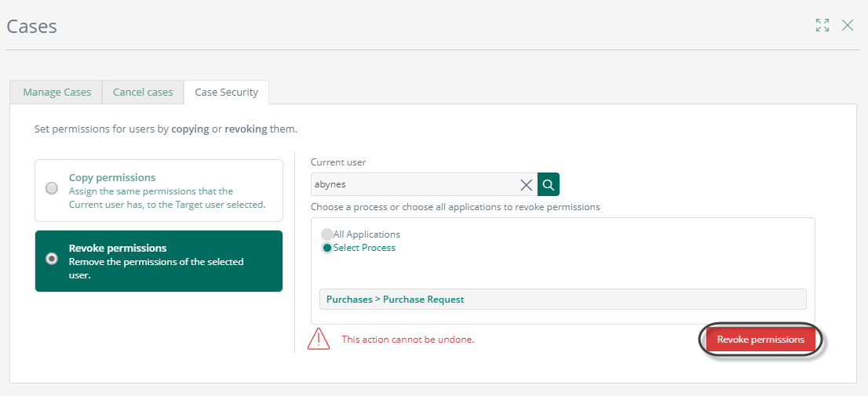The height and width of the screenshot is (396, 868).
Task: Switch to the Manage Cases tab
Action: pos(57,93)
